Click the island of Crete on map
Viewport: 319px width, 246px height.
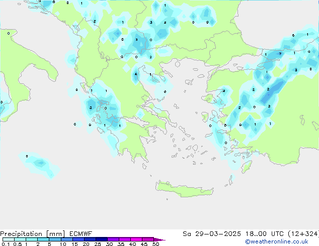(184, 189)
